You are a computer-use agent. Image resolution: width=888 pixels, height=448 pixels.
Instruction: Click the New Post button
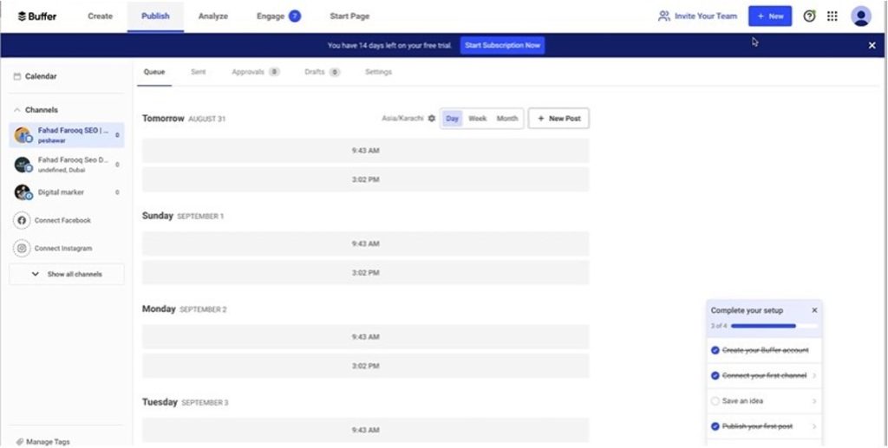pos(558,119)
